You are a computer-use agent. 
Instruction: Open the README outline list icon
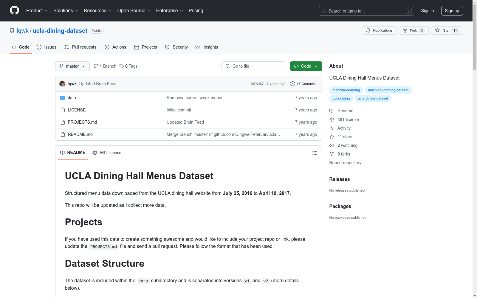314,153
